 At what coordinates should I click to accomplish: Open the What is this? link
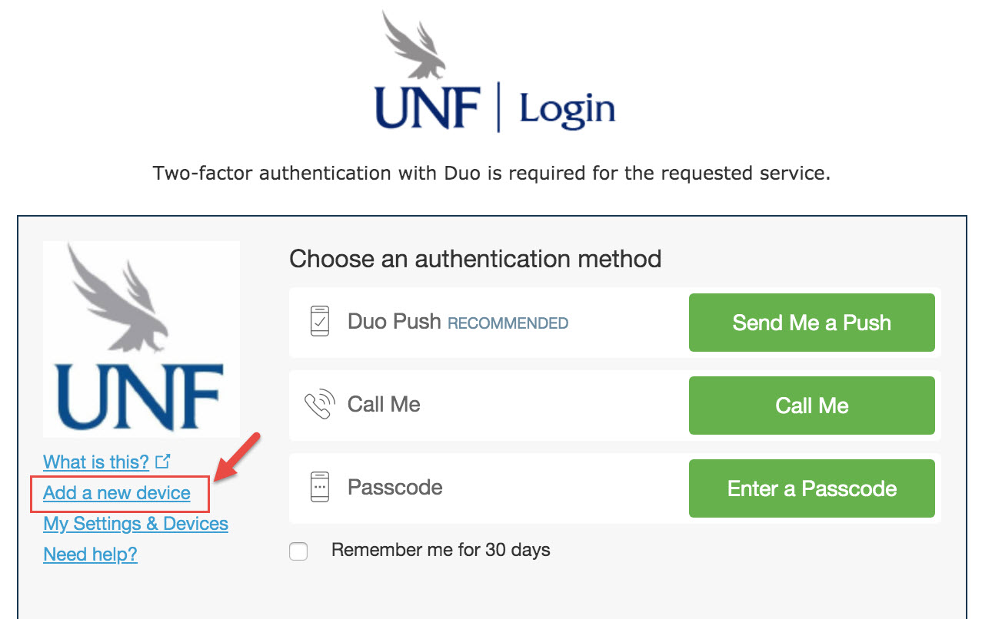tap(96, 462)
